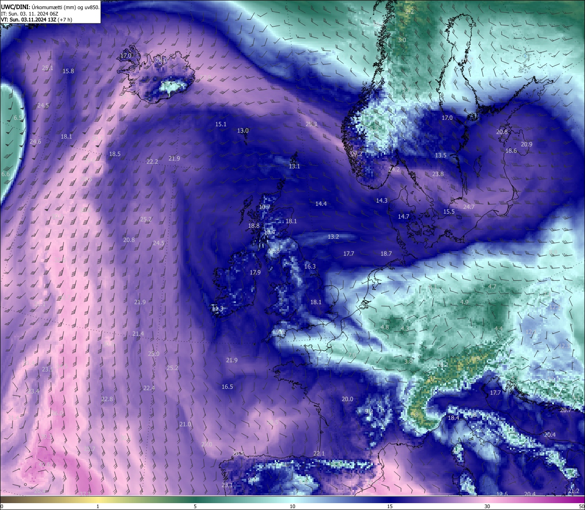585x510 pixels.
Task: Click the 20.0 value over France
Action: tap(347, 399)
